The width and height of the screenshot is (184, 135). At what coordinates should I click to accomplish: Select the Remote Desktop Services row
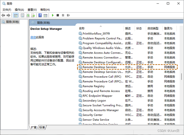point(99,67)
